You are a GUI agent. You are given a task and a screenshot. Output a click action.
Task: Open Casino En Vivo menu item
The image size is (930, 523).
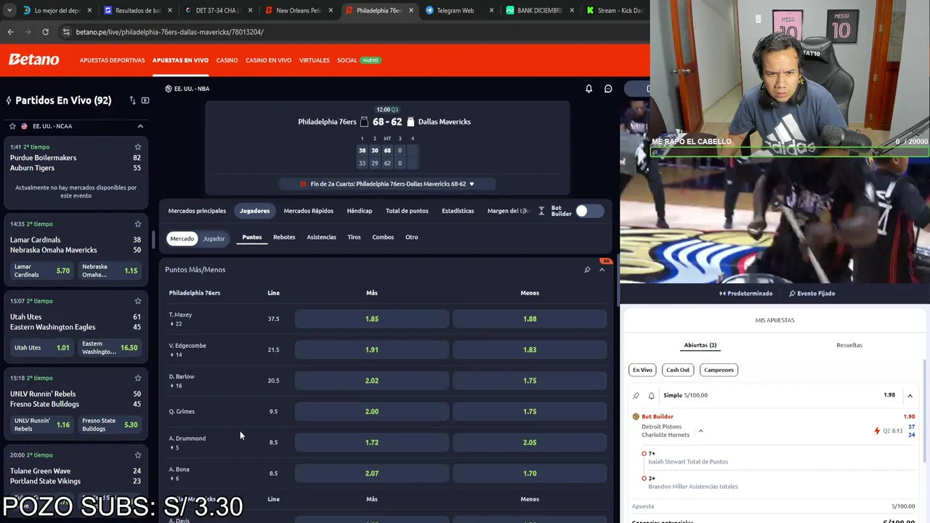(x=268, y=60)
